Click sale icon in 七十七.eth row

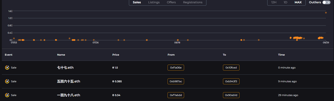[x=7, y=68]
